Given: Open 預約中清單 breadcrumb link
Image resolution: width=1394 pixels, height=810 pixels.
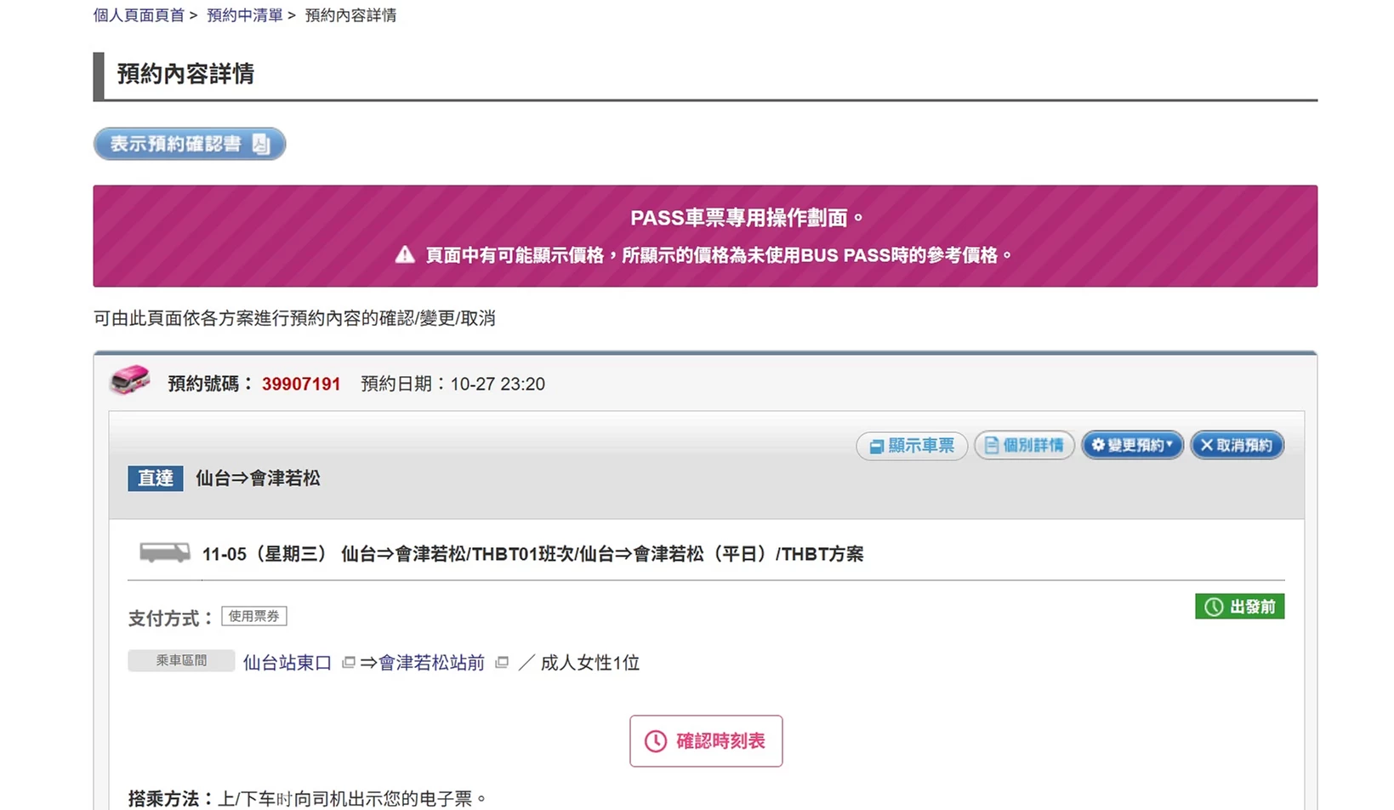Looking at the screenshot, I should pos(245,15).
